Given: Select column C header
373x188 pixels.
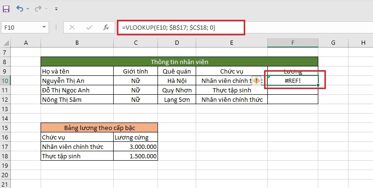Looking at the screenshot, I should 136,43.
